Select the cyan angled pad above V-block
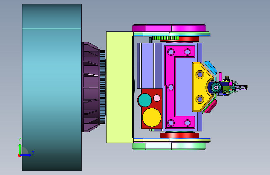The width and height of the screenshot is (270, 175). click(211, 68)
